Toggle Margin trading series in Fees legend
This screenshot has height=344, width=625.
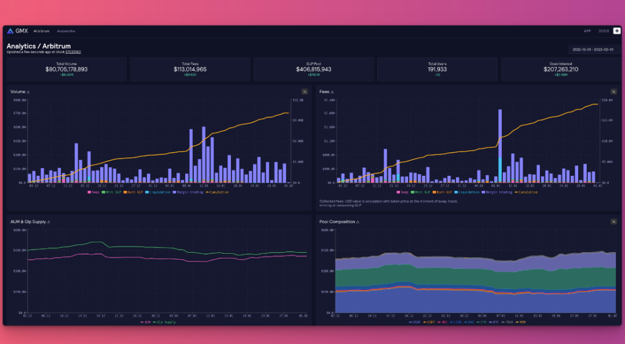click(x=497, y=193)
